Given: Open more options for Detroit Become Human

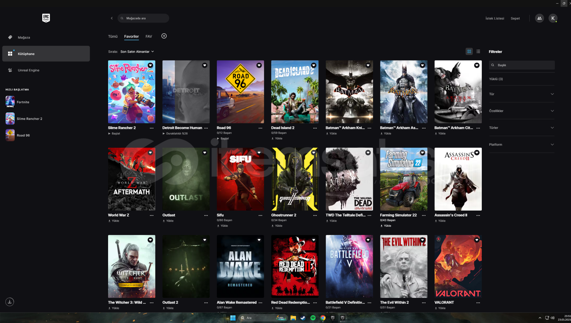Looking at the screenshot, I should tap(206, 128).
